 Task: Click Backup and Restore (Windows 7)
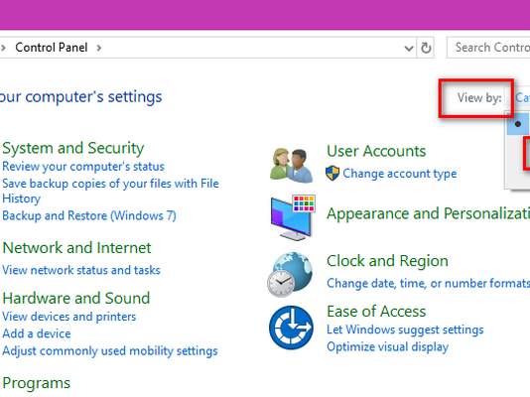click(x=89, y=215)
